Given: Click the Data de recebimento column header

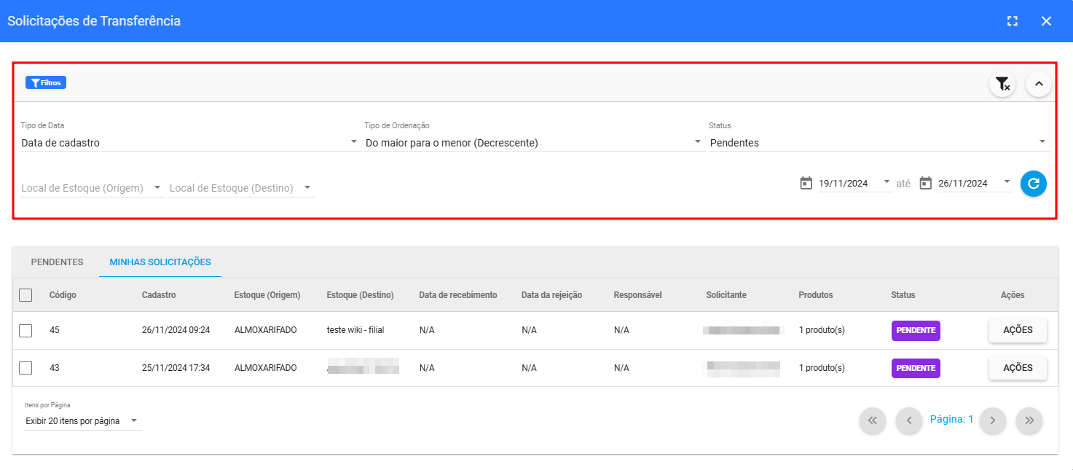Looking at the screenshot, I should click(x=458, y=295).
